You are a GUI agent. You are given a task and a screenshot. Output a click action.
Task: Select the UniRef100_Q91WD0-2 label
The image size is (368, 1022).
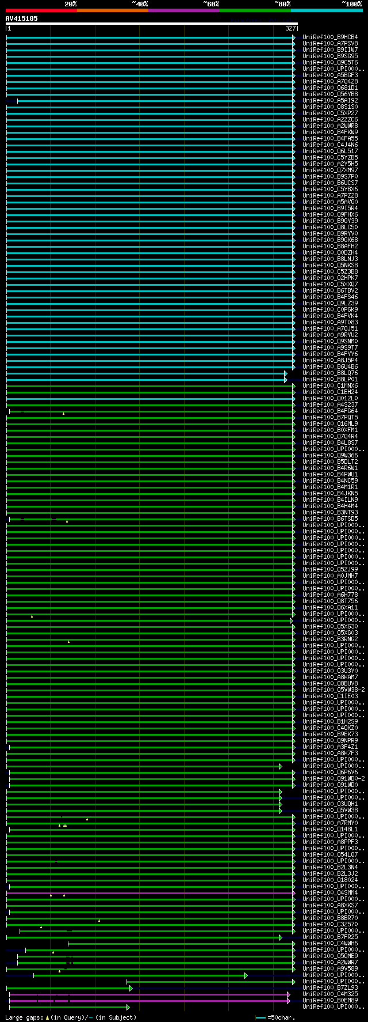[333, 779]
